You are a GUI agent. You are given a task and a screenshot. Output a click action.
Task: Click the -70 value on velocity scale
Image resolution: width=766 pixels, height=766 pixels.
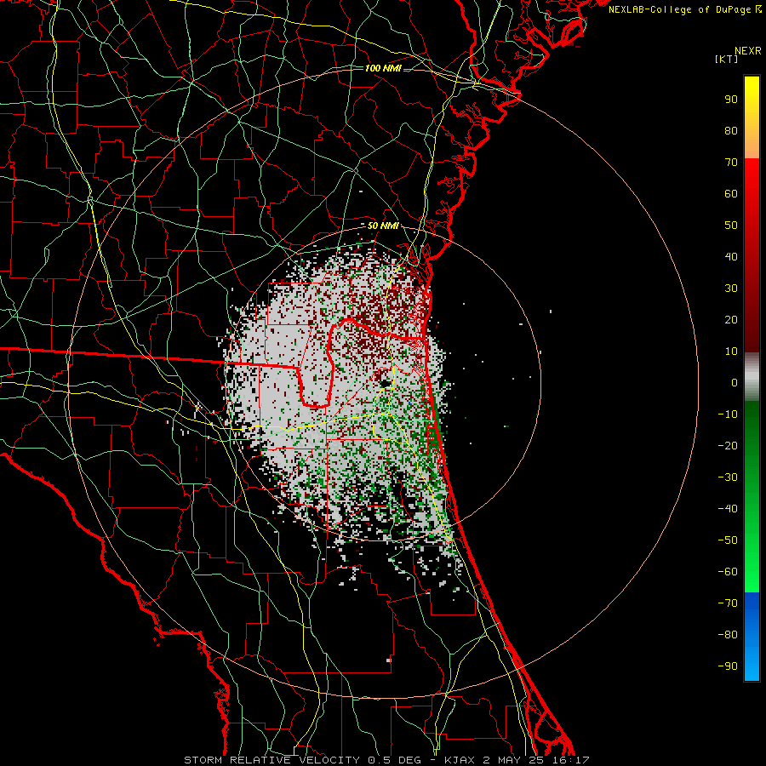tap(728, 603)
